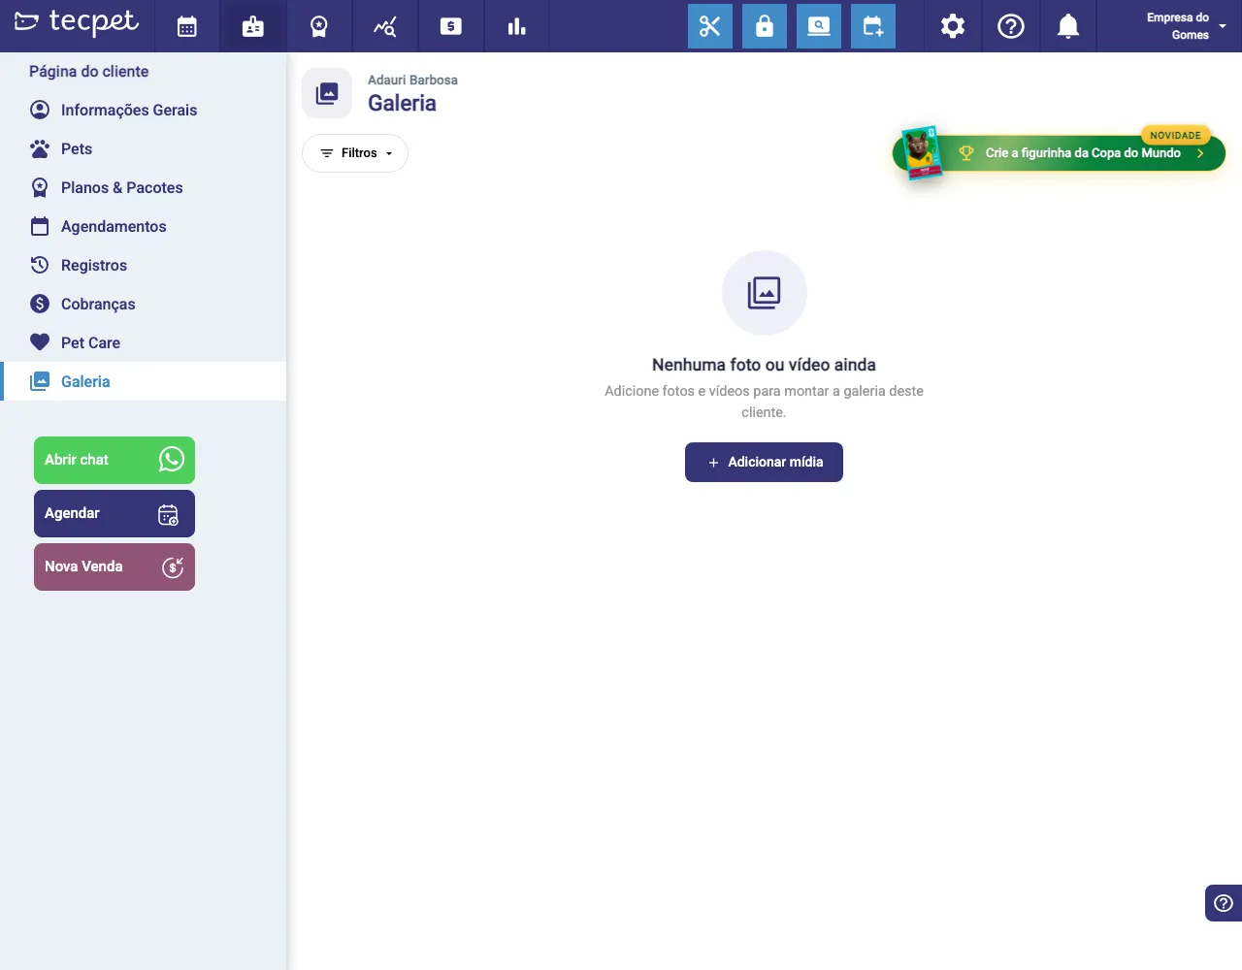Open the Filtros dropdown
Viewport: 1242px width, 970px height.
(x=355, y=153)
